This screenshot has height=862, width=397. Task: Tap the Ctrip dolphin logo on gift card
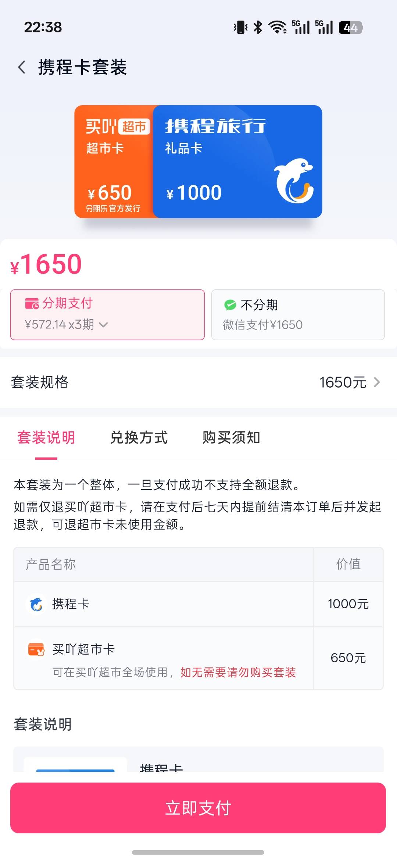(294, 181)
